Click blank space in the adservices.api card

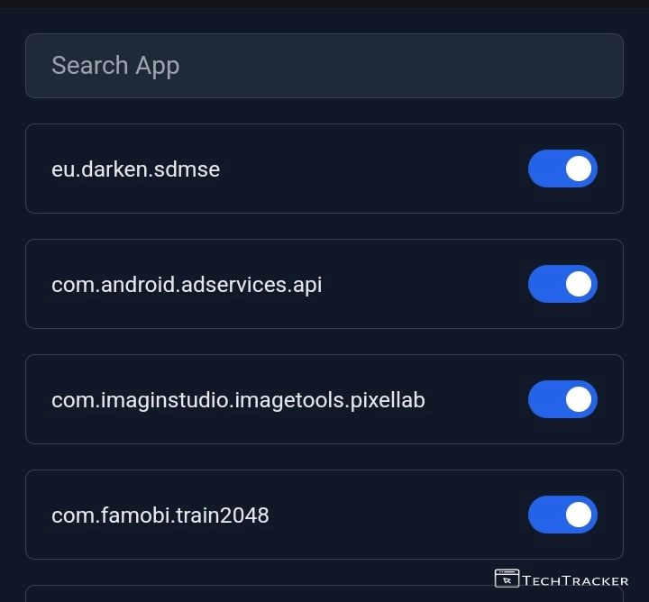tap(424, 284)
